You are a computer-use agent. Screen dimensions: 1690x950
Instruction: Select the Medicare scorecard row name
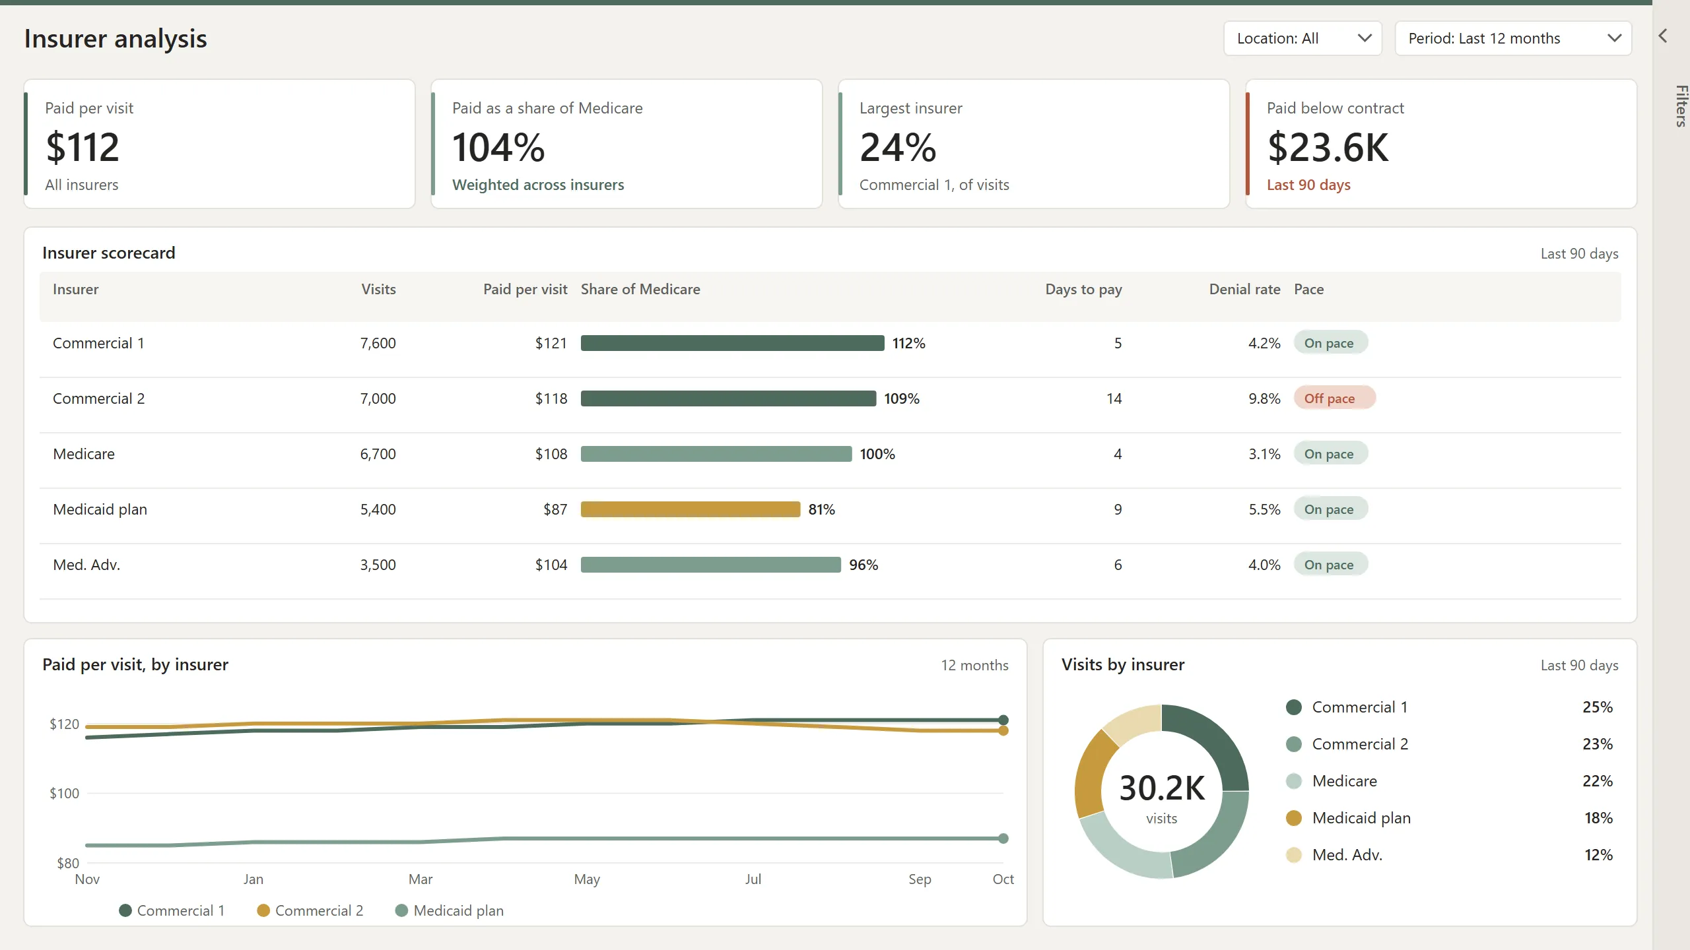pos(84,454)
